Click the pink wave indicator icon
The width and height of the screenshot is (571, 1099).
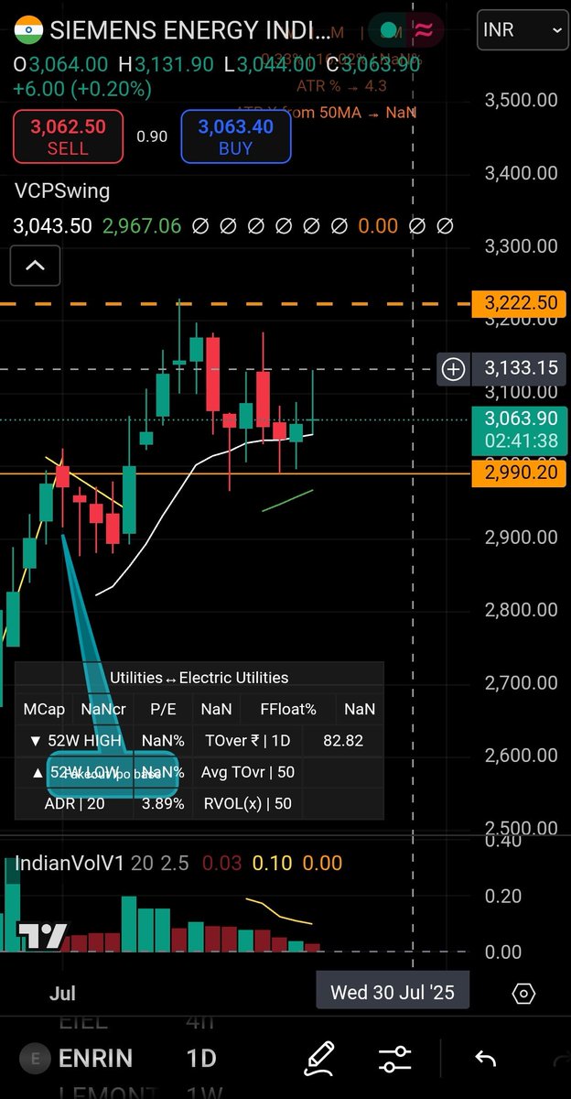pyautogui.click(x=423, y=30)
